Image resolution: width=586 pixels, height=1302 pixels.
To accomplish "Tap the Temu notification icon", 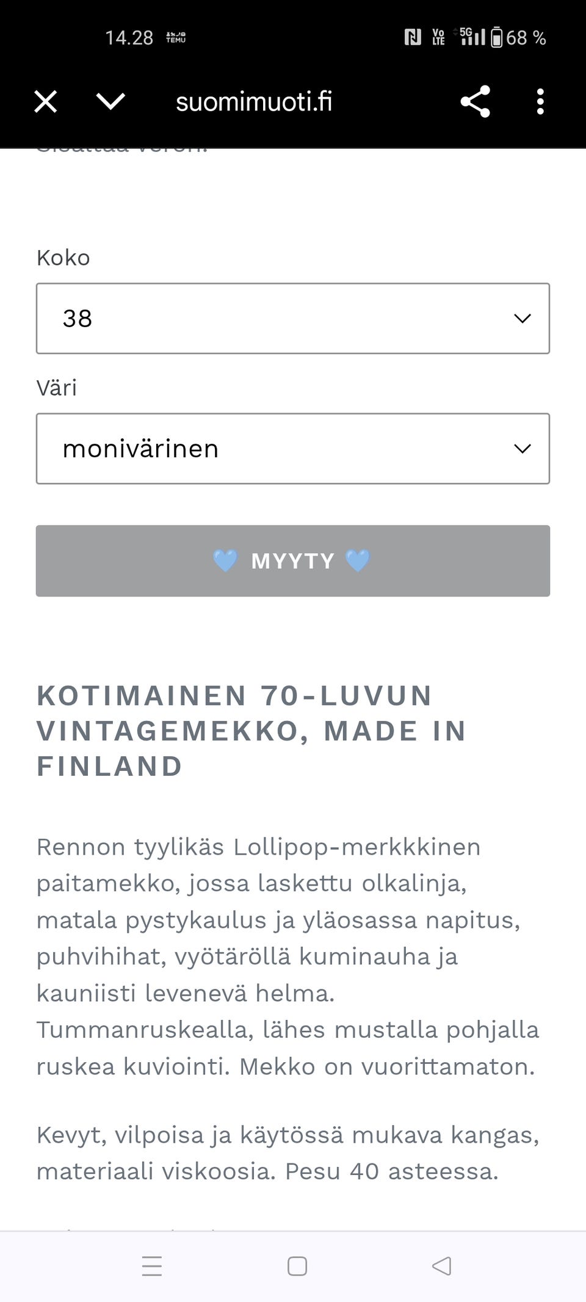I will click(x=176, y=38).
